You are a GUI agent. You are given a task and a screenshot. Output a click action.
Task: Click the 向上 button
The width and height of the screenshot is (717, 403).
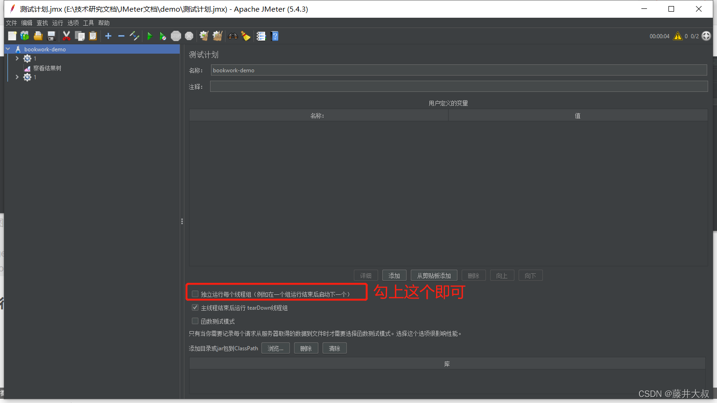(502, 276)
